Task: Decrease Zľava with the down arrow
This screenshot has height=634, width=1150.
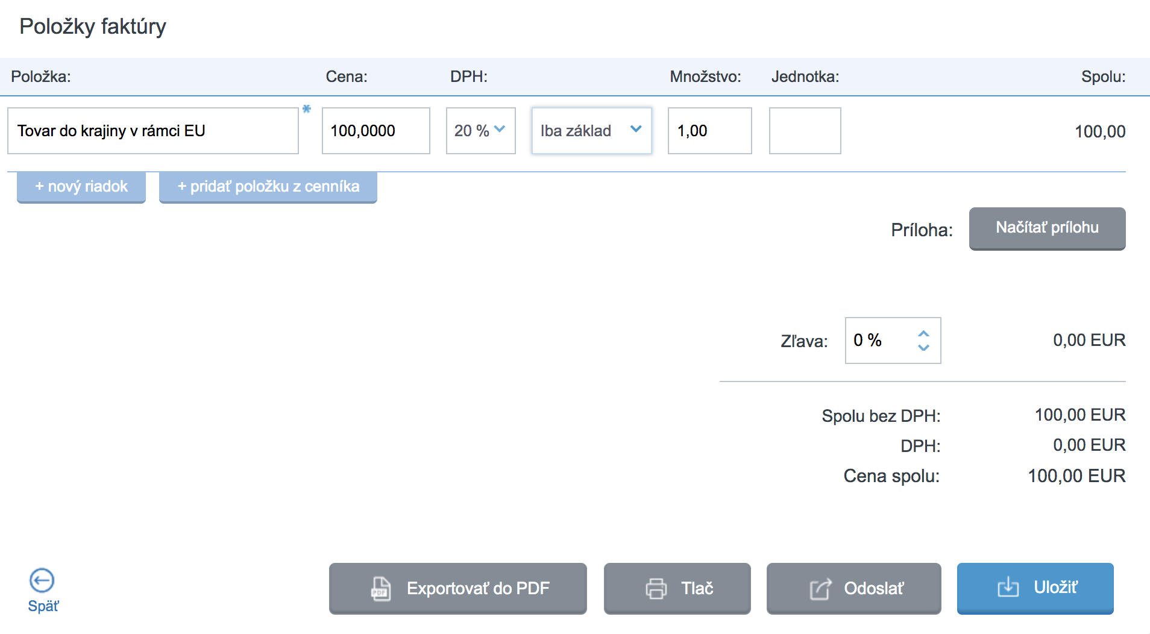Action: [x=923, y=348]
